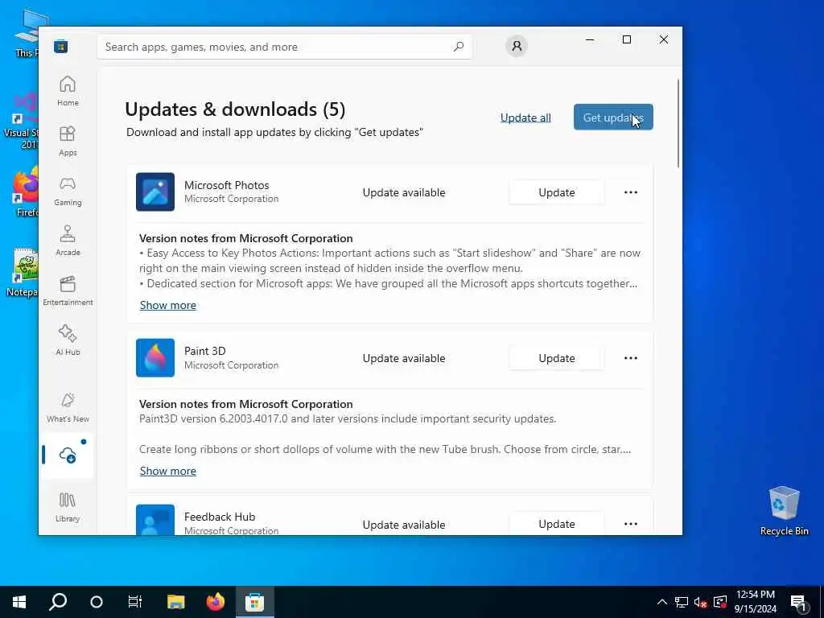Viewport: 824px width, 618px height.
Task: Minimize the Microsoft Store window
Action: click(590, 40)
